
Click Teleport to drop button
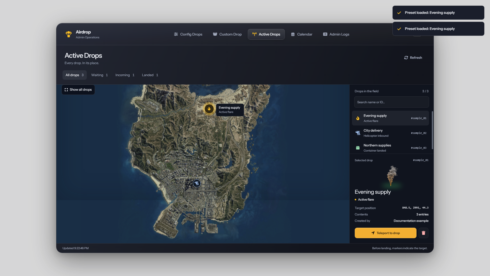[385, 233]
